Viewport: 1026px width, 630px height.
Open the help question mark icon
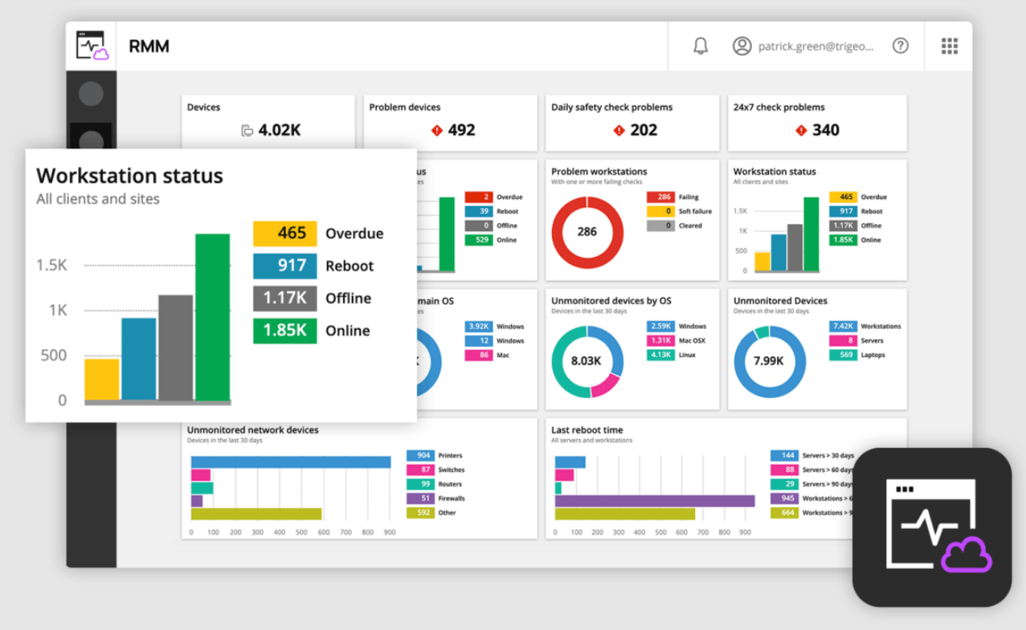[x=900, y=46]
